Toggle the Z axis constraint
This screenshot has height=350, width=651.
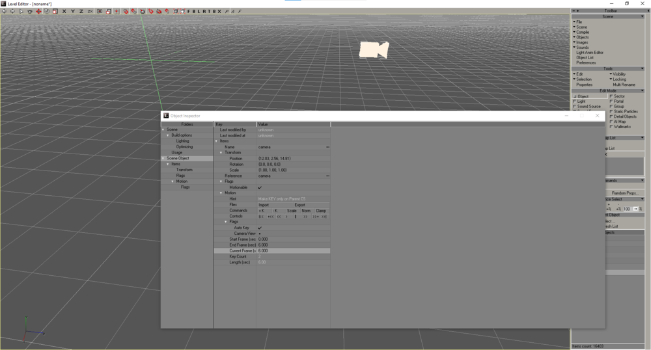[x=81, y=11]
